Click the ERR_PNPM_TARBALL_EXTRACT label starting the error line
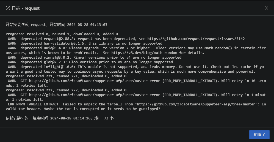 pyautogui.click(x=33, y=104)
